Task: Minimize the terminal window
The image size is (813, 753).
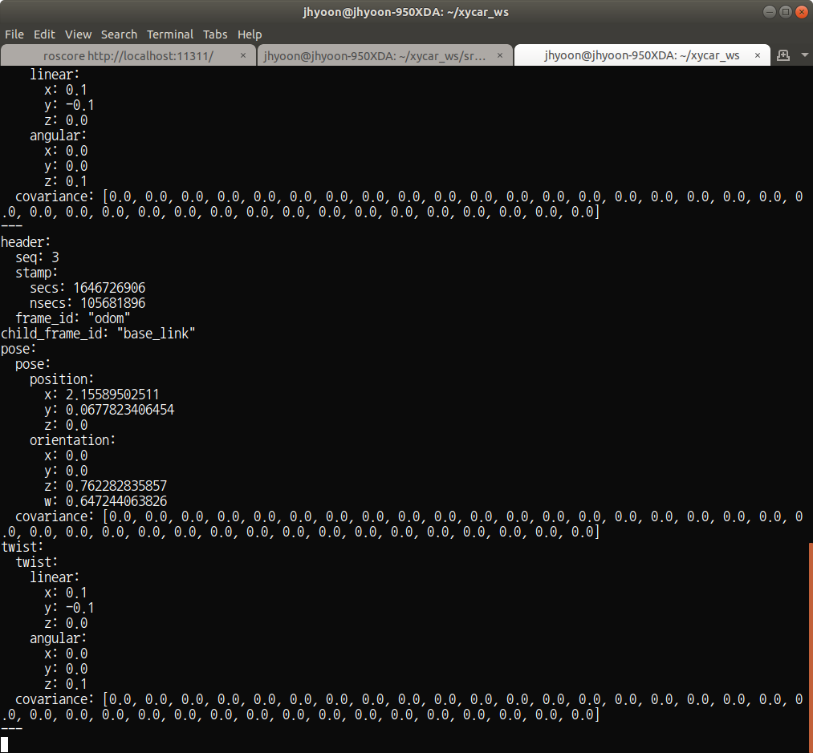Action: (770, 12)
